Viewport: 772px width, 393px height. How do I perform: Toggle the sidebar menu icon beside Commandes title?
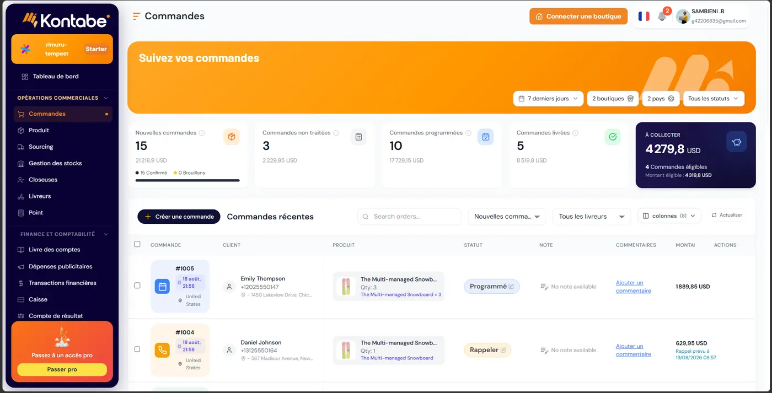click(136, 17)
